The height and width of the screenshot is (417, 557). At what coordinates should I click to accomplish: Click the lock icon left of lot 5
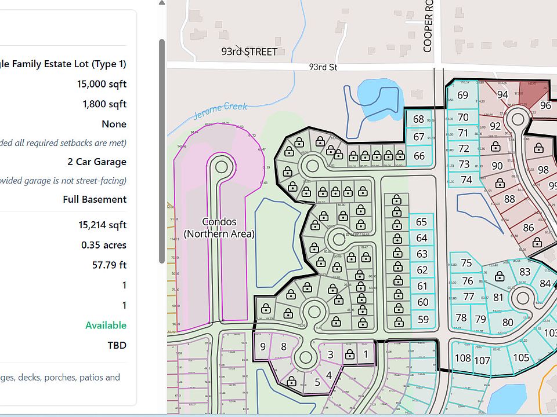[292, 381]
